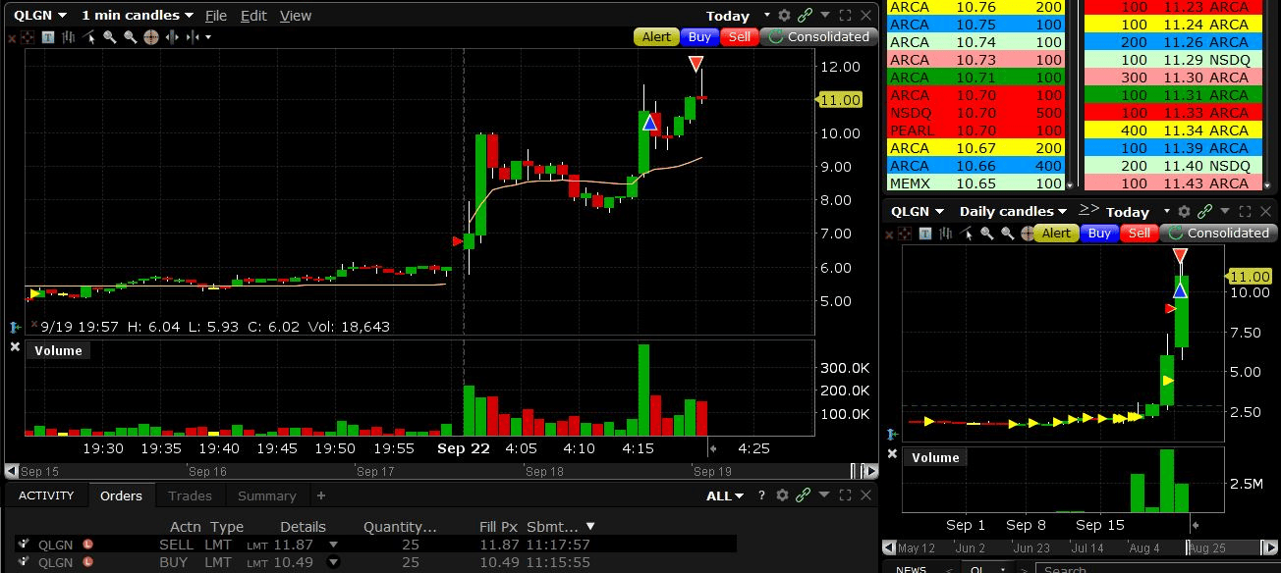Click Sell button in 1 min chart
This screenshot has height=573, width=1281.
(740, 36)
